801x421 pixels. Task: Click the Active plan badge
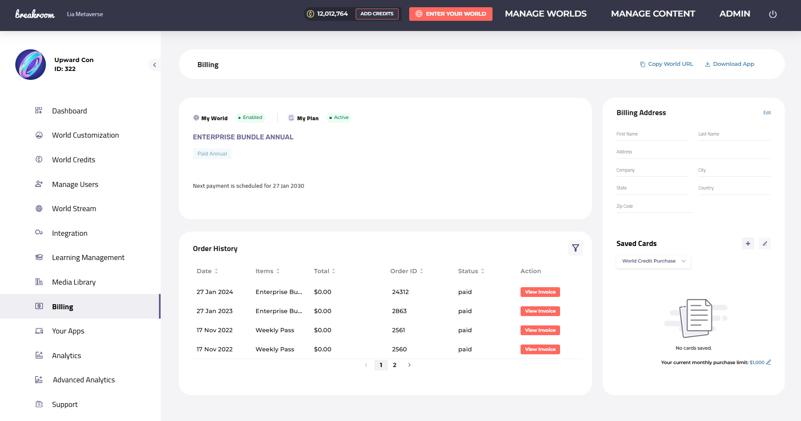[339, 118]
